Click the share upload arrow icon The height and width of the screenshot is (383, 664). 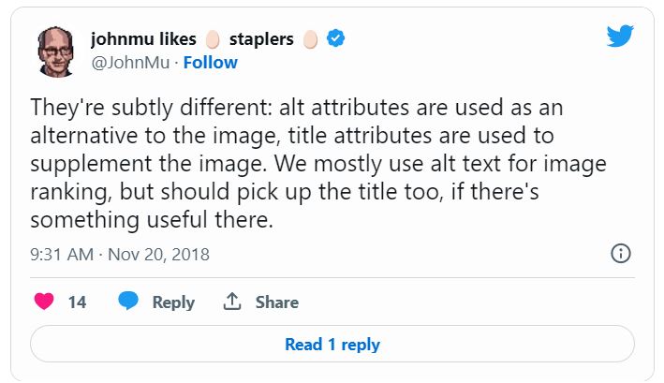[x=232, y=301]
